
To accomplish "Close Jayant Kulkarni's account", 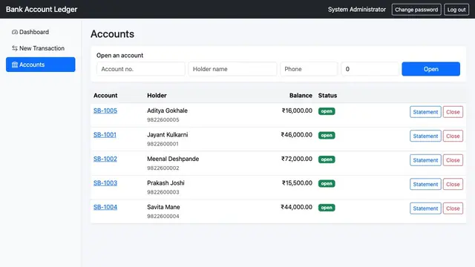I will 453,136.
